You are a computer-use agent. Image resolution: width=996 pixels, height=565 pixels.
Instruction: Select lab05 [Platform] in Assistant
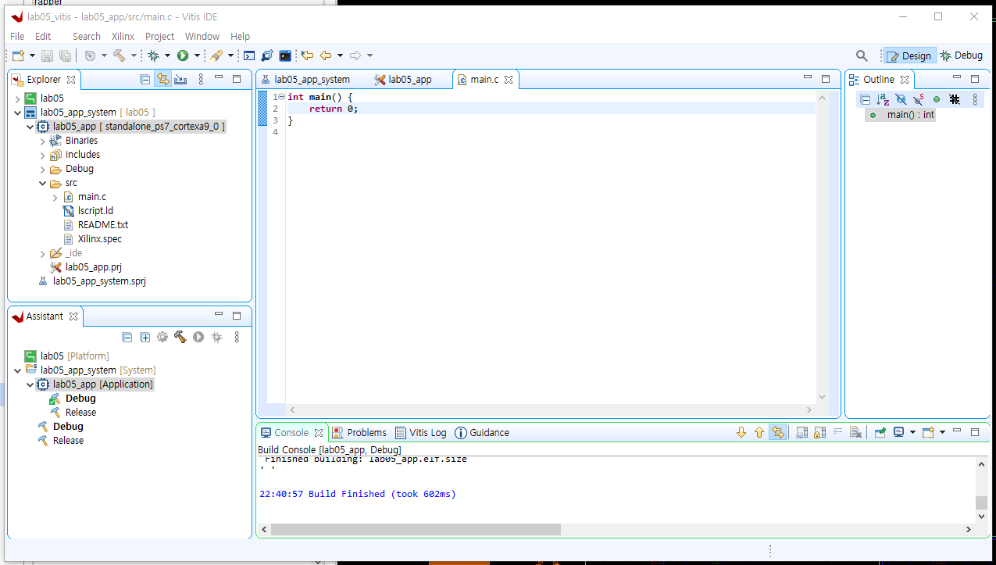(x=75, y=356)
